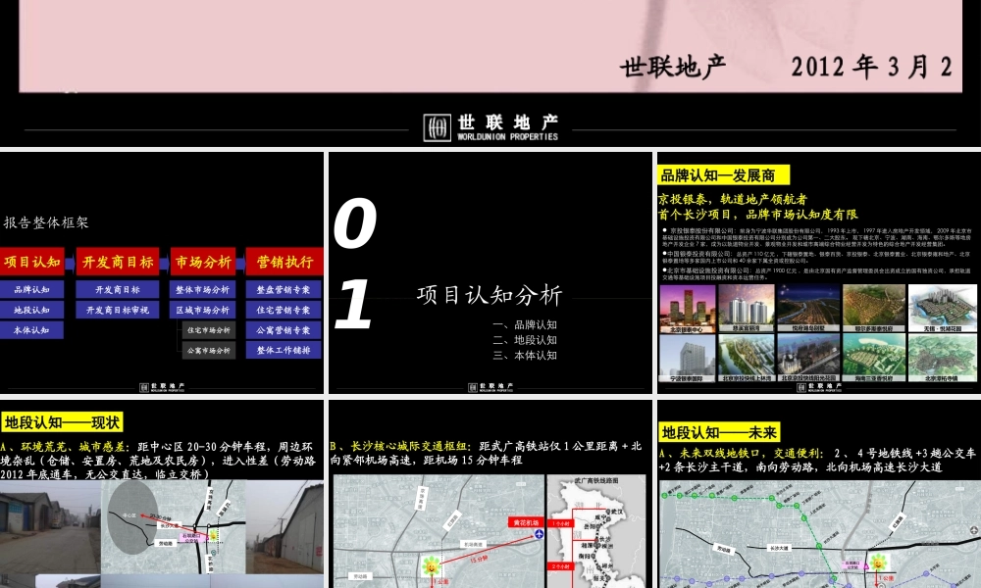The height and width of the screenshot is (588, 981).
Task: Click the large white 1 section numeral
Action: click(x=354, y=305)
